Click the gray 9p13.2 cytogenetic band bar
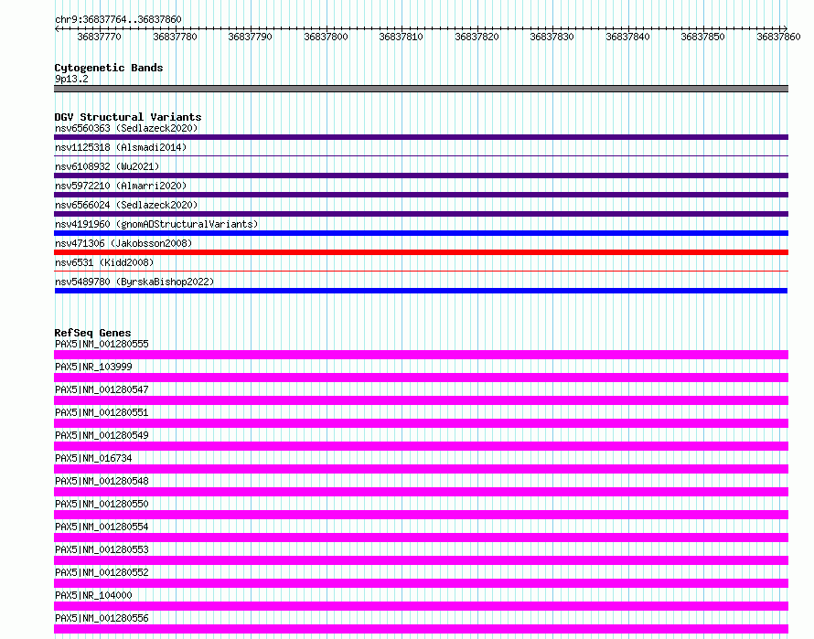This screenshot has height=639, width=814. pos(421,89)
